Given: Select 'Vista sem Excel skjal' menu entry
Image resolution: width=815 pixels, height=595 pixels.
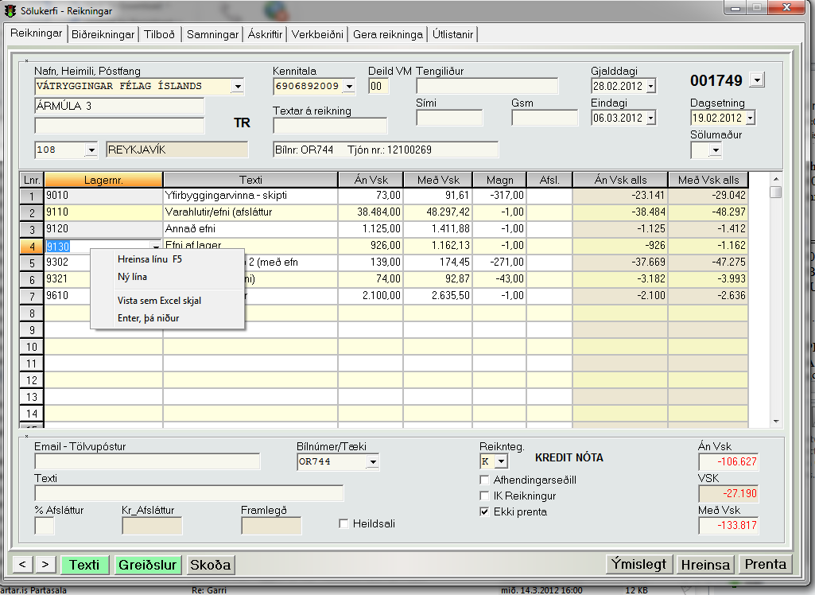Looking at the screenshot, I should coord(160,302).
